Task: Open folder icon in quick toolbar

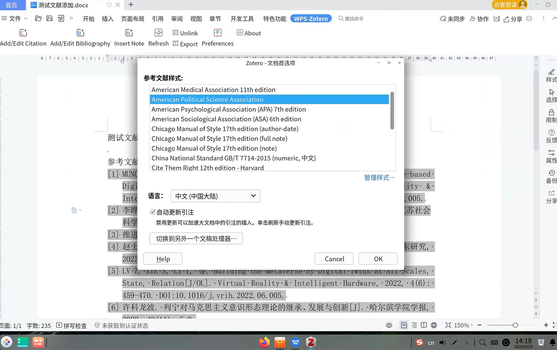Action: pyautogui.click(x=38, y=19)
